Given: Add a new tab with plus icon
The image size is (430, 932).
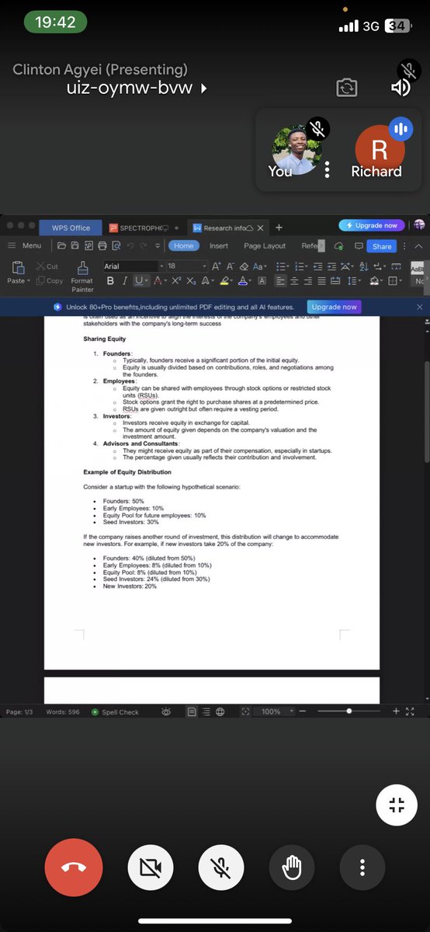Looking at the screenshot, I should coord(279,228).
